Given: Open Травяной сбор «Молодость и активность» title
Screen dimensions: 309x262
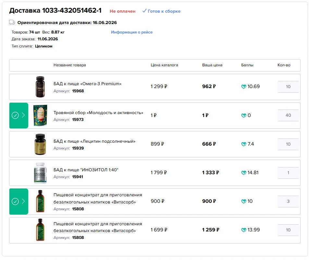Looking at the screenshot, I should tap(98, 113).
